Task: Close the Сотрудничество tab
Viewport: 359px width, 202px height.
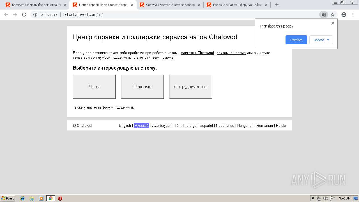Action: coord(199,5)
